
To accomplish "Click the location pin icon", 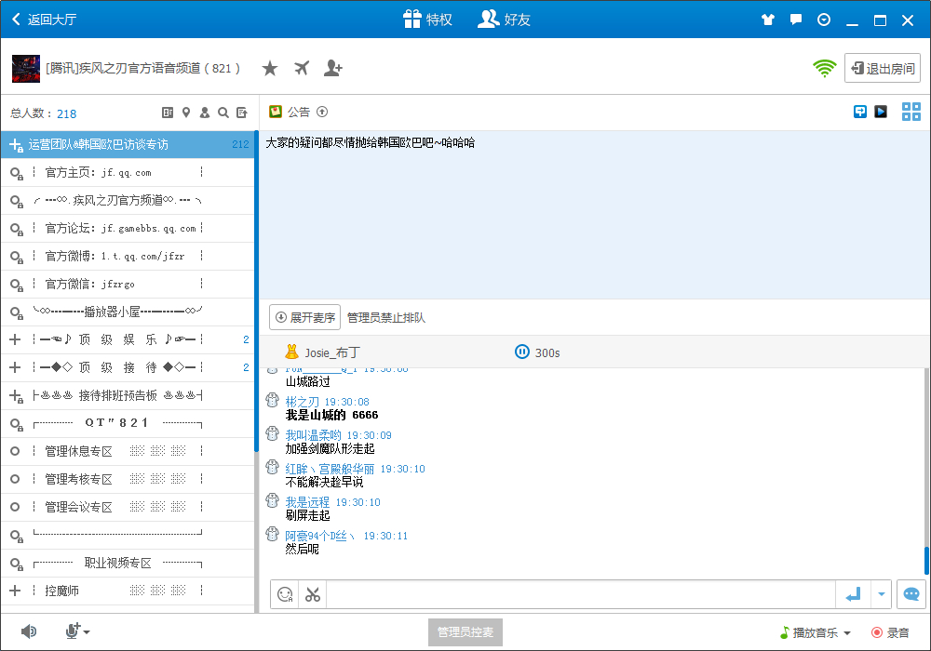I will coord(186,113).
